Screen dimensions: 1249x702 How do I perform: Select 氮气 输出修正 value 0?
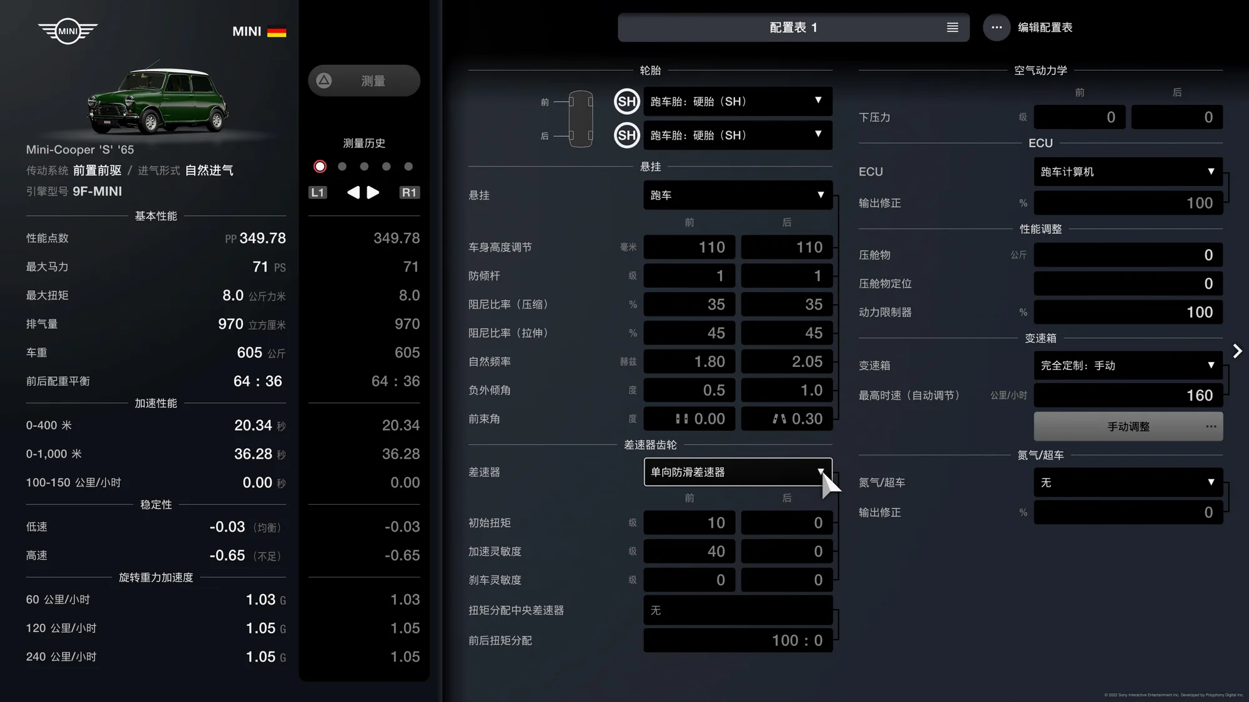click(1128, 513)
